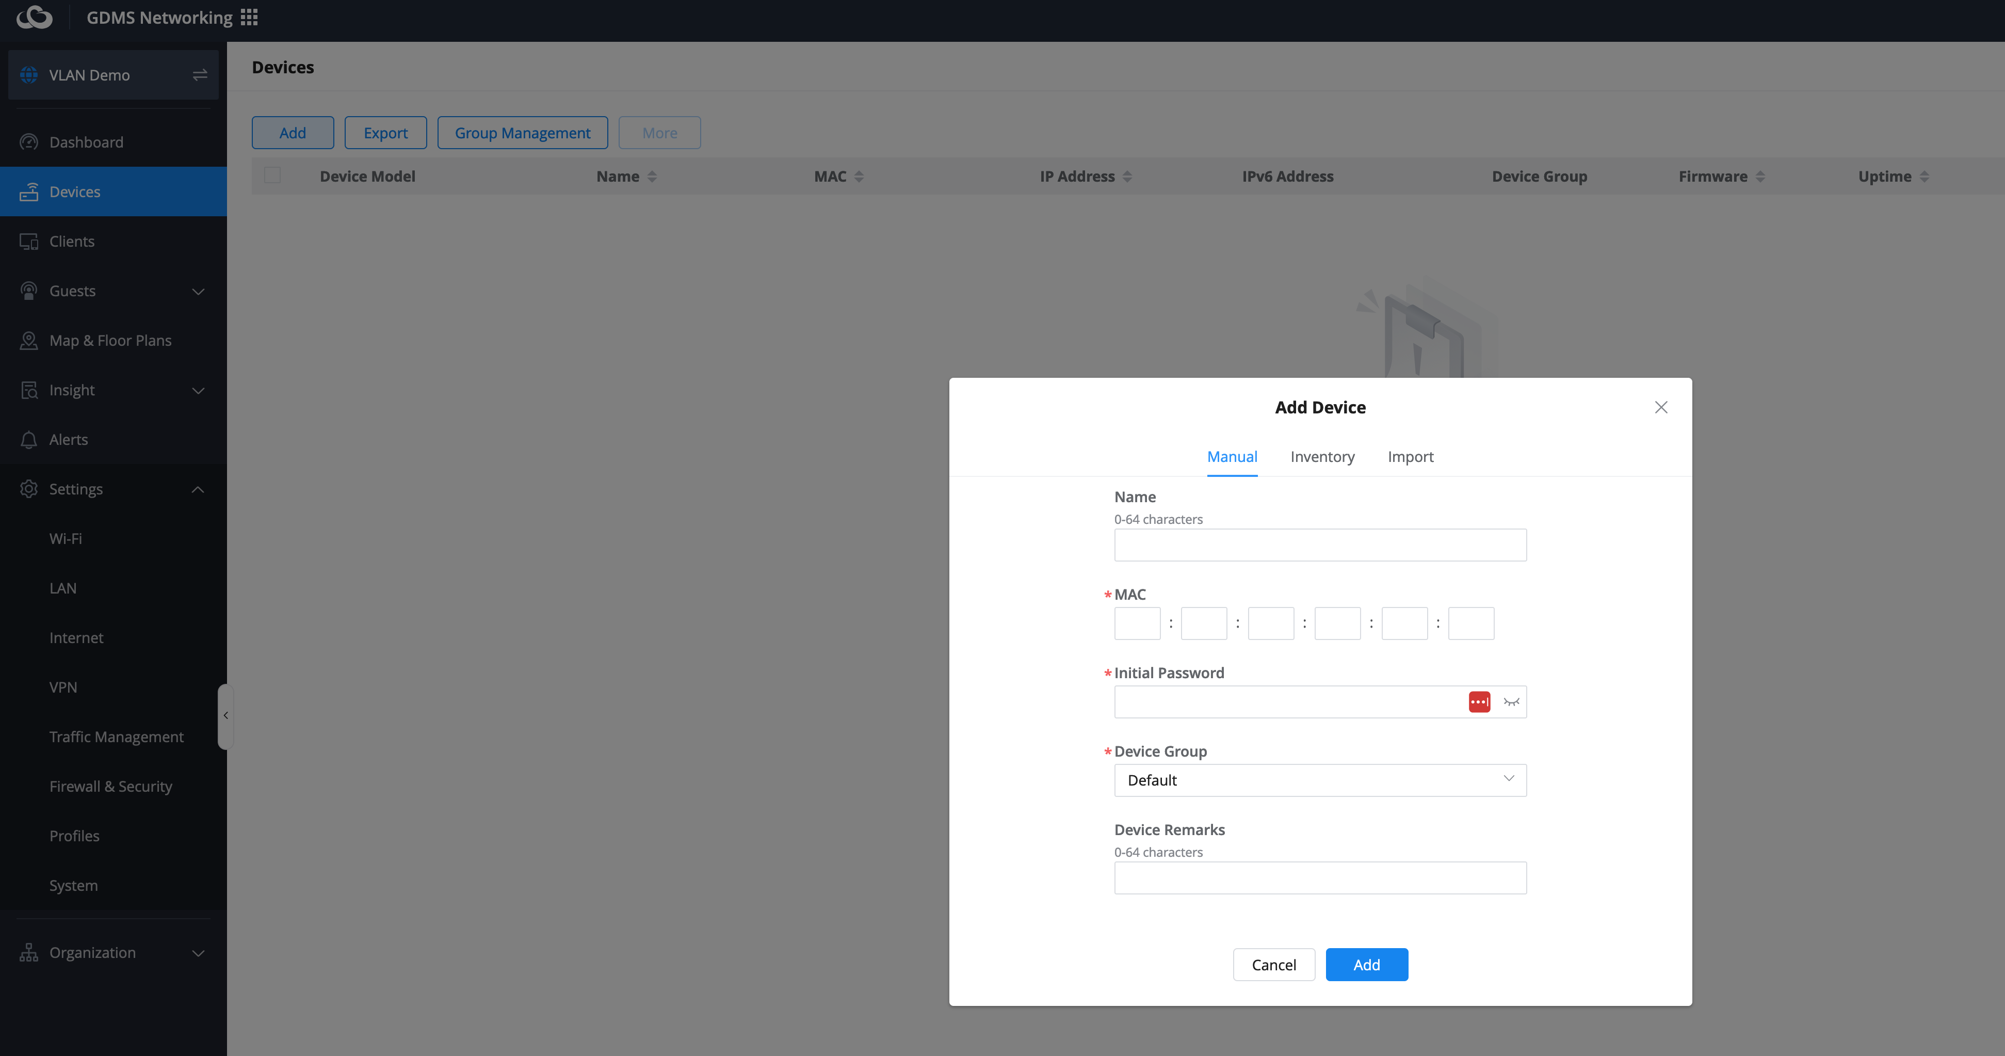Cancel the Add Device dialog
Viewport: 2005px width, 1056px height.
tap(1273, 964)
